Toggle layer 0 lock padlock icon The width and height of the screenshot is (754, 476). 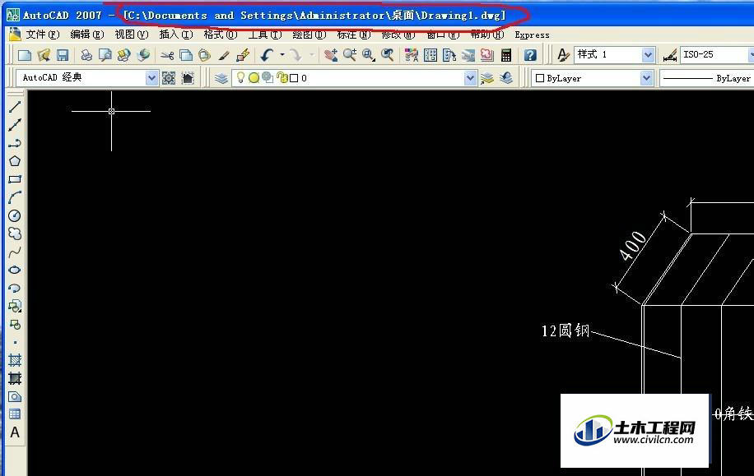click(x=282, y=78)
